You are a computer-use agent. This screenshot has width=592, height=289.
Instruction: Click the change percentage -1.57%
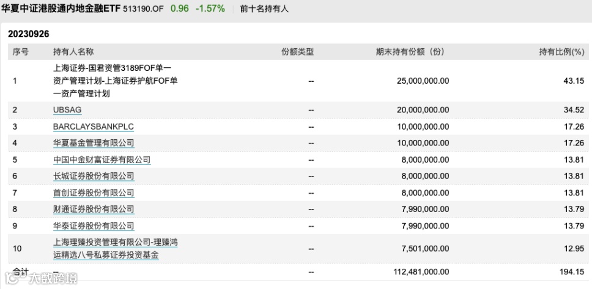tap(210, 9)
